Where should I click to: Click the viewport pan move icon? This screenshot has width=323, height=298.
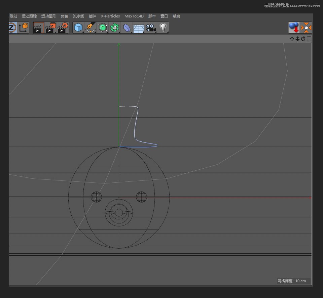point(292,39)
